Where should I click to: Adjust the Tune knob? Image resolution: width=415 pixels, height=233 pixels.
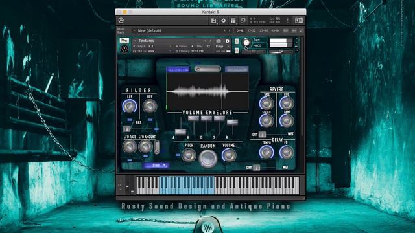(246, 43)
